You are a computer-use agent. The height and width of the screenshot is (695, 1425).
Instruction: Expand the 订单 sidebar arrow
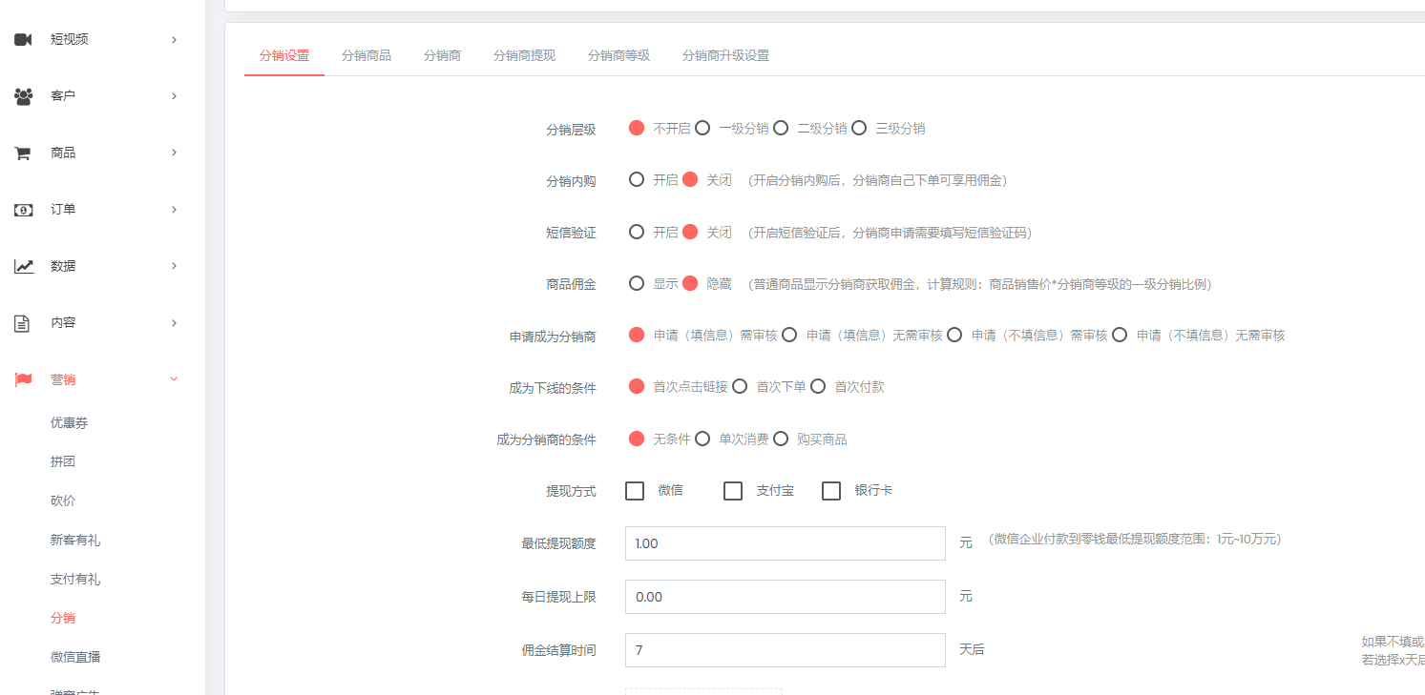coord(174,210)
